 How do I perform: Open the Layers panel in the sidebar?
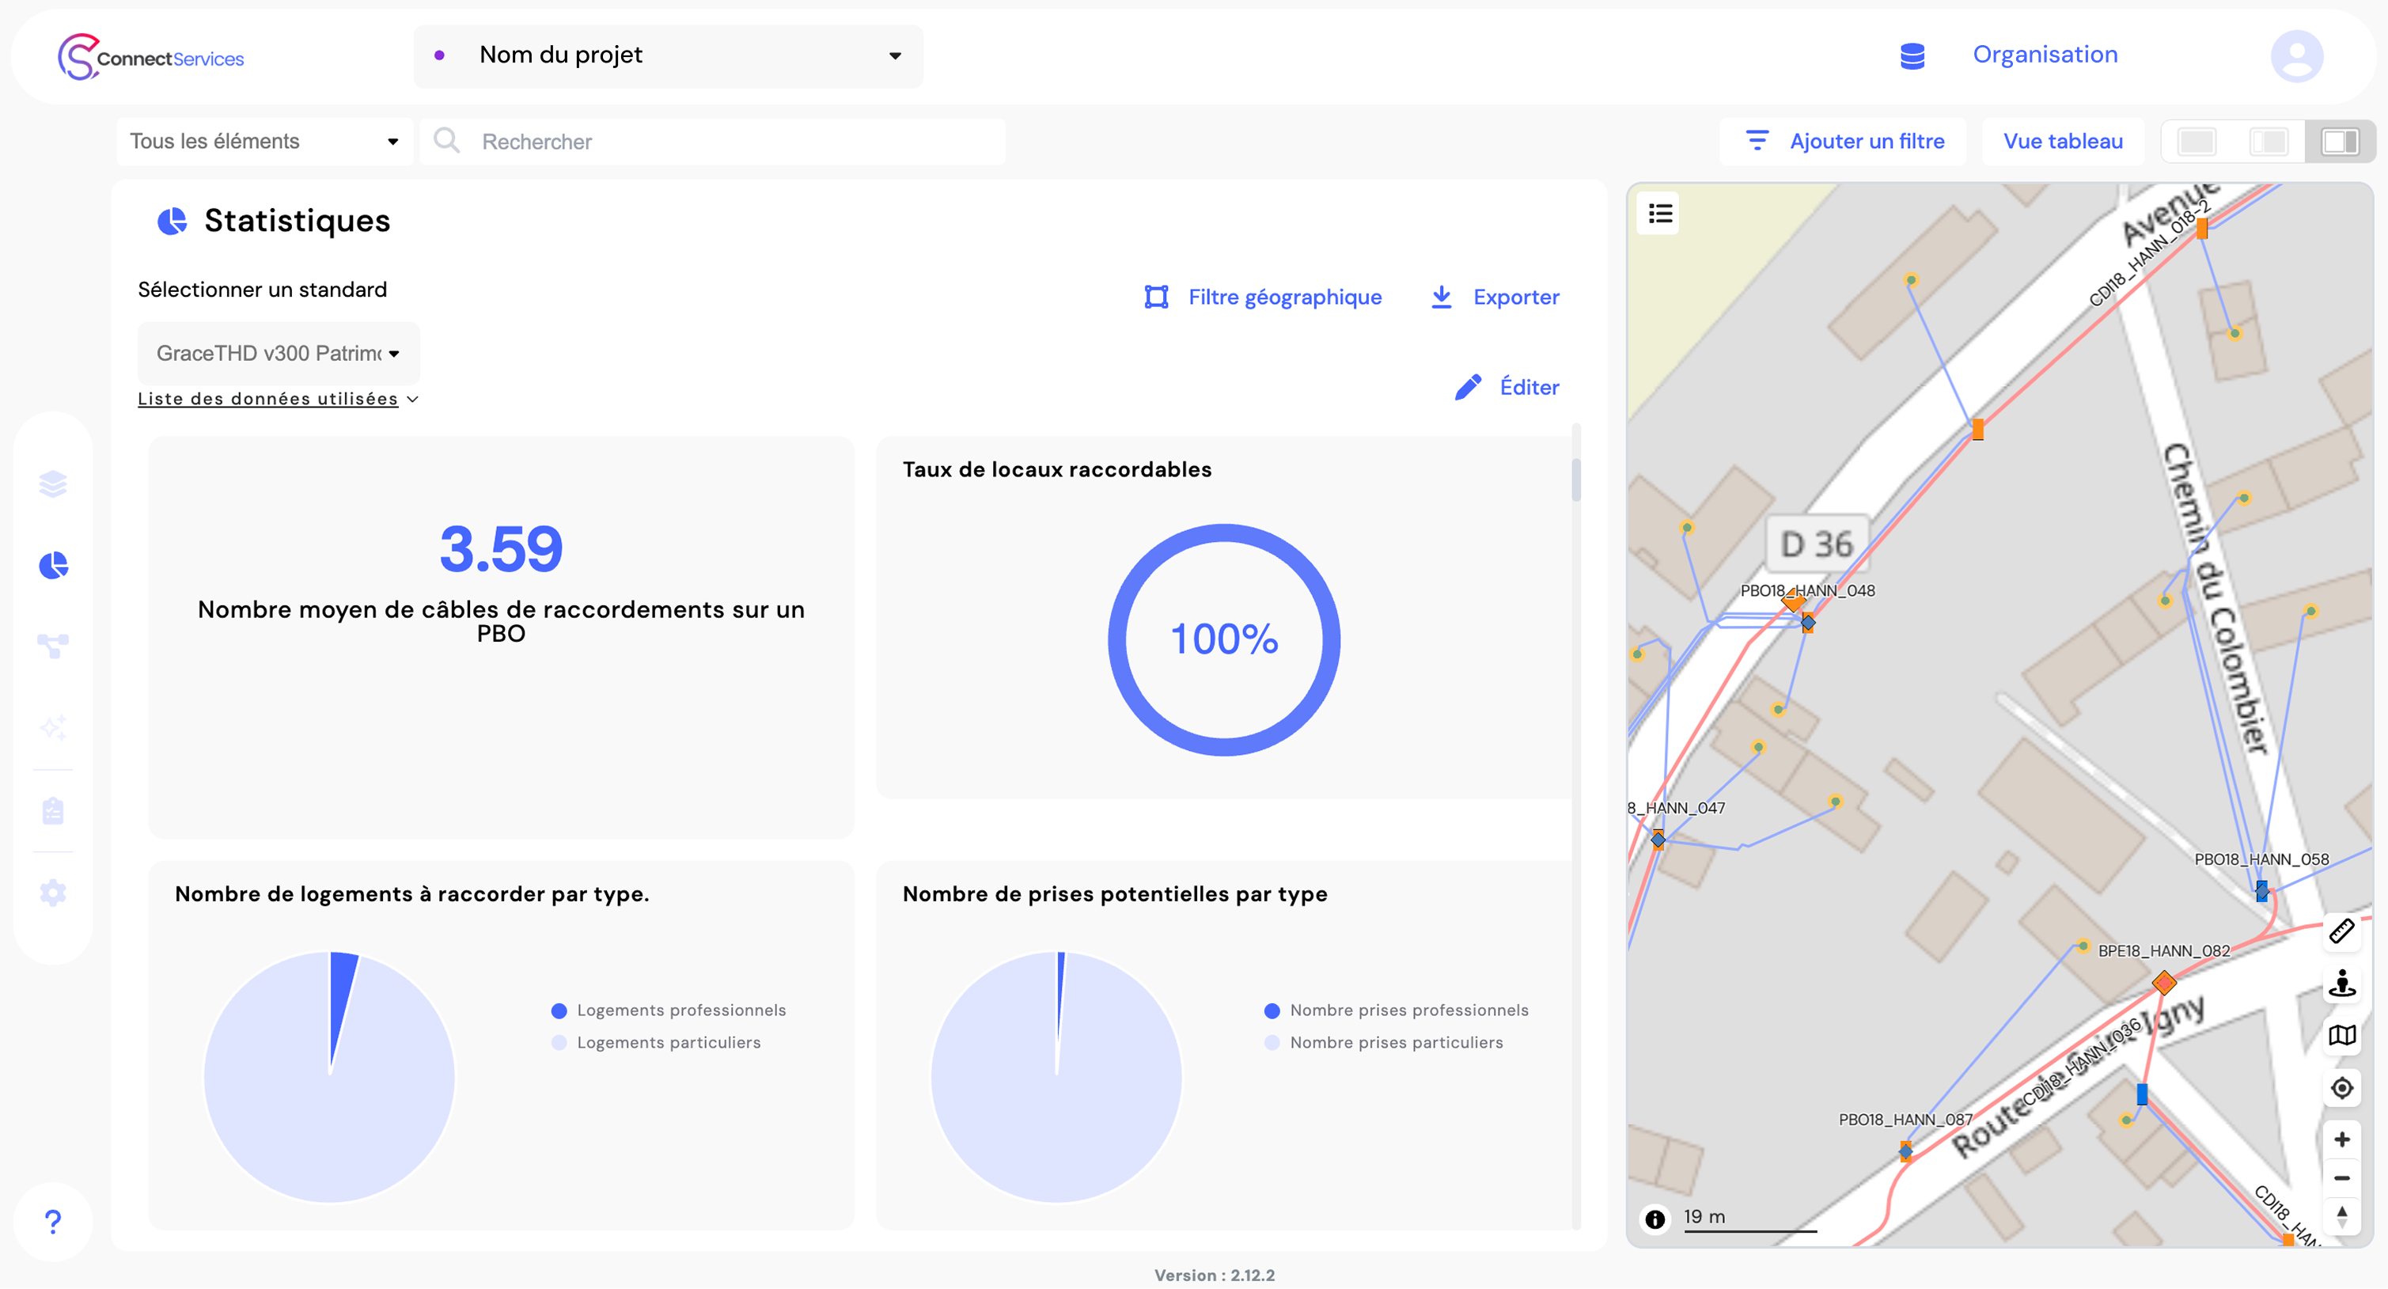[53, 483]
